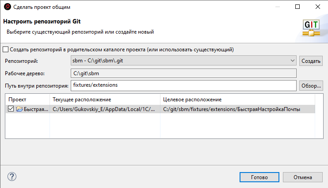Click the path inside repository field
Screen dimensions: 328x188
pos(183,85)
